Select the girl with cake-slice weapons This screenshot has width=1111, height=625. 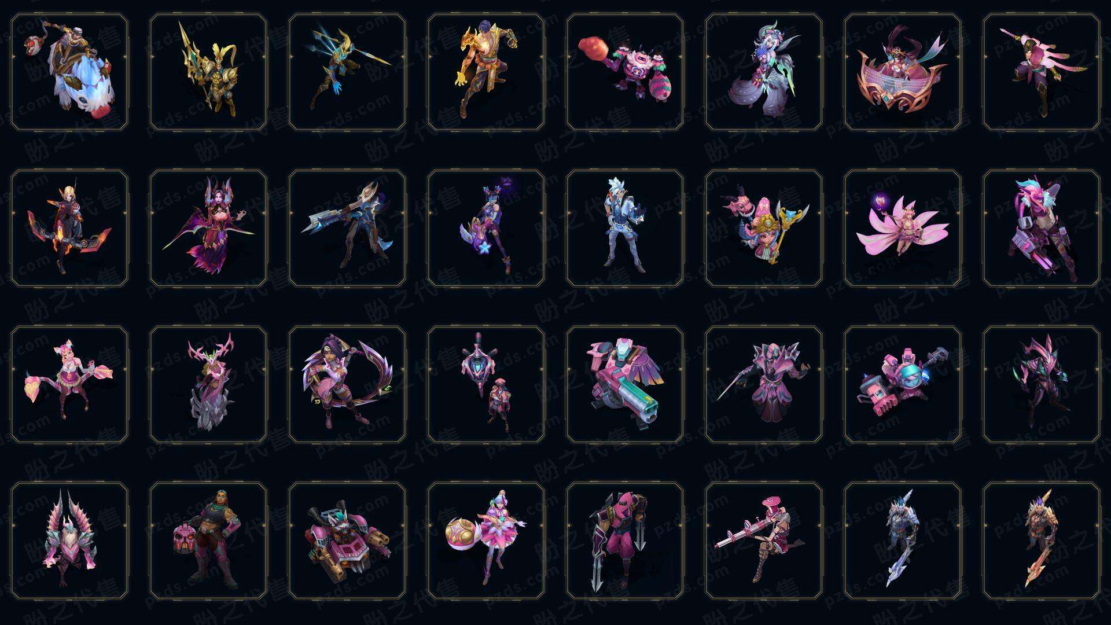[69, 384]
